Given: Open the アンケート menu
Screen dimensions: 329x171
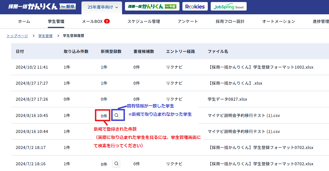Looking at the screenshot, I should (188, 21).
